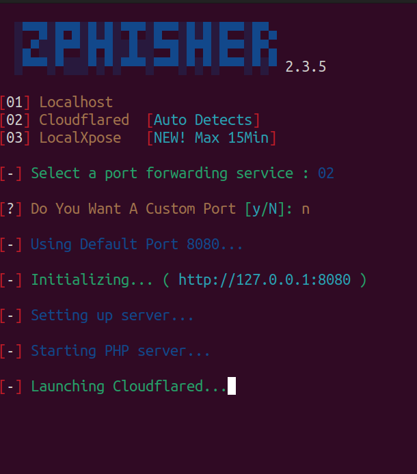Click the question mark prompt marker
The height and width of the screenshot is (474, 417).
[x=11, y=209]
